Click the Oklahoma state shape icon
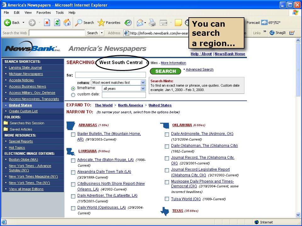Viewport: 302px width, 226px height. click(x=165, y=126)
